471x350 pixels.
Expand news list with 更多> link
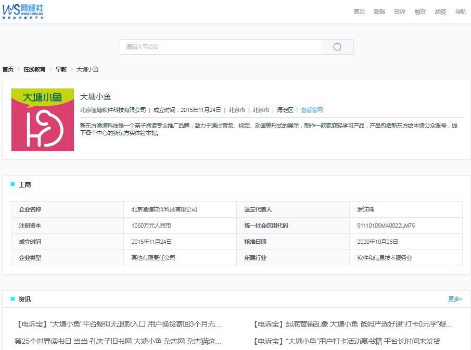[x=455, y=299]
